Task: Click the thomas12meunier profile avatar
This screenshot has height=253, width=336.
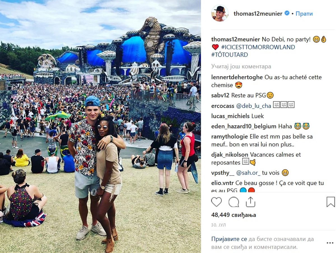Action: 220,13
